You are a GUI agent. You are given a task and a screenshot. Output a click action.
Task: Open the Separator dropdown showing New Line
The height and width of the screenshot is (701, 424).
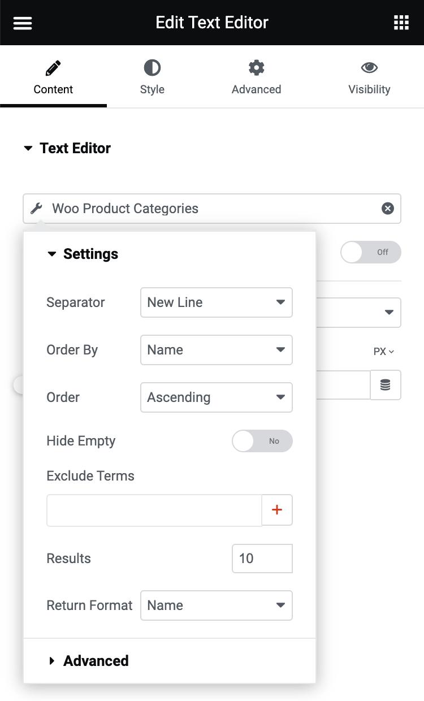217,302
